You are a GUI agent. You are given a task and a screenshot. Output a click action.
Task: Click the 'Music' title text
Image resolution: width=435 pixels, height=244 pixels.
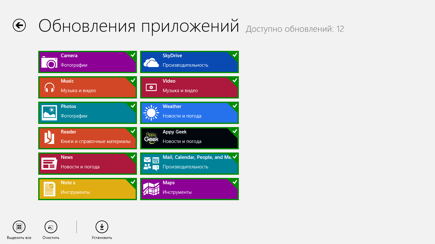(x=67, y=81)
